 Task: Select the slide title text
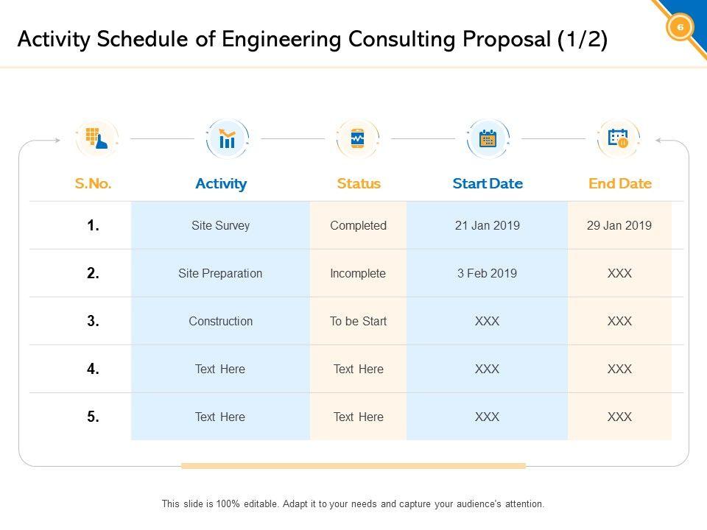(x=312, y=39)
